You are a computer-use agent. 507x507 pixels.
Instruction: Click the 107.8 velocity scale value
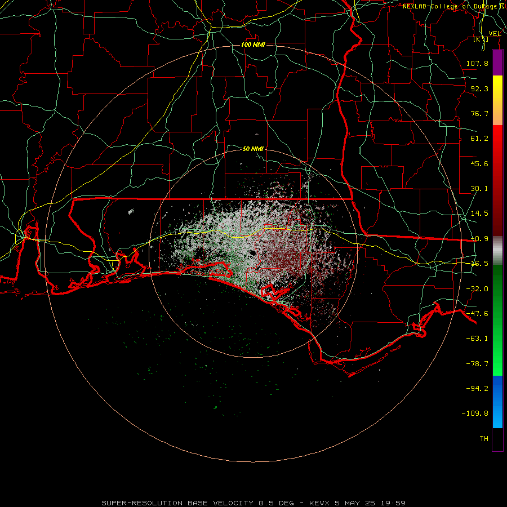[x=477, y=63]
